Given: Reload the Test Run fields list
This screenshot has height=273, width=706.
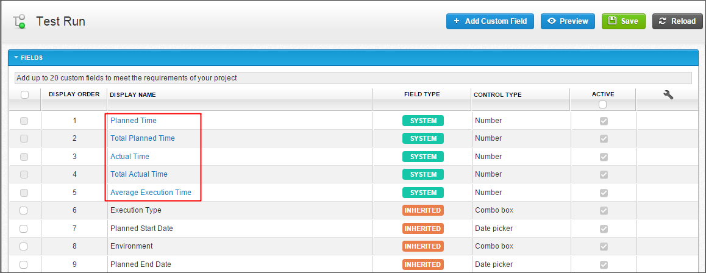Looking at the screenshot, I should 677,21.
